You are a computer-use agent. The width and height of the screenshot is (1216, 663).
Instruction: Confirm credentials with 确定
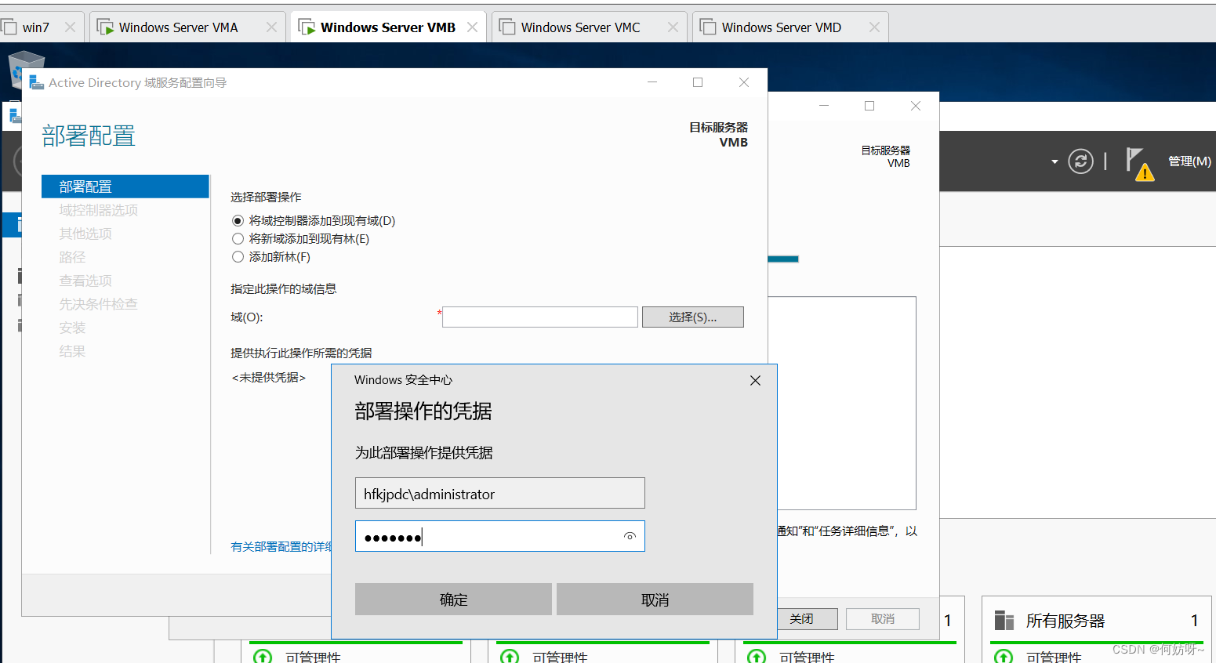[453, 600]
